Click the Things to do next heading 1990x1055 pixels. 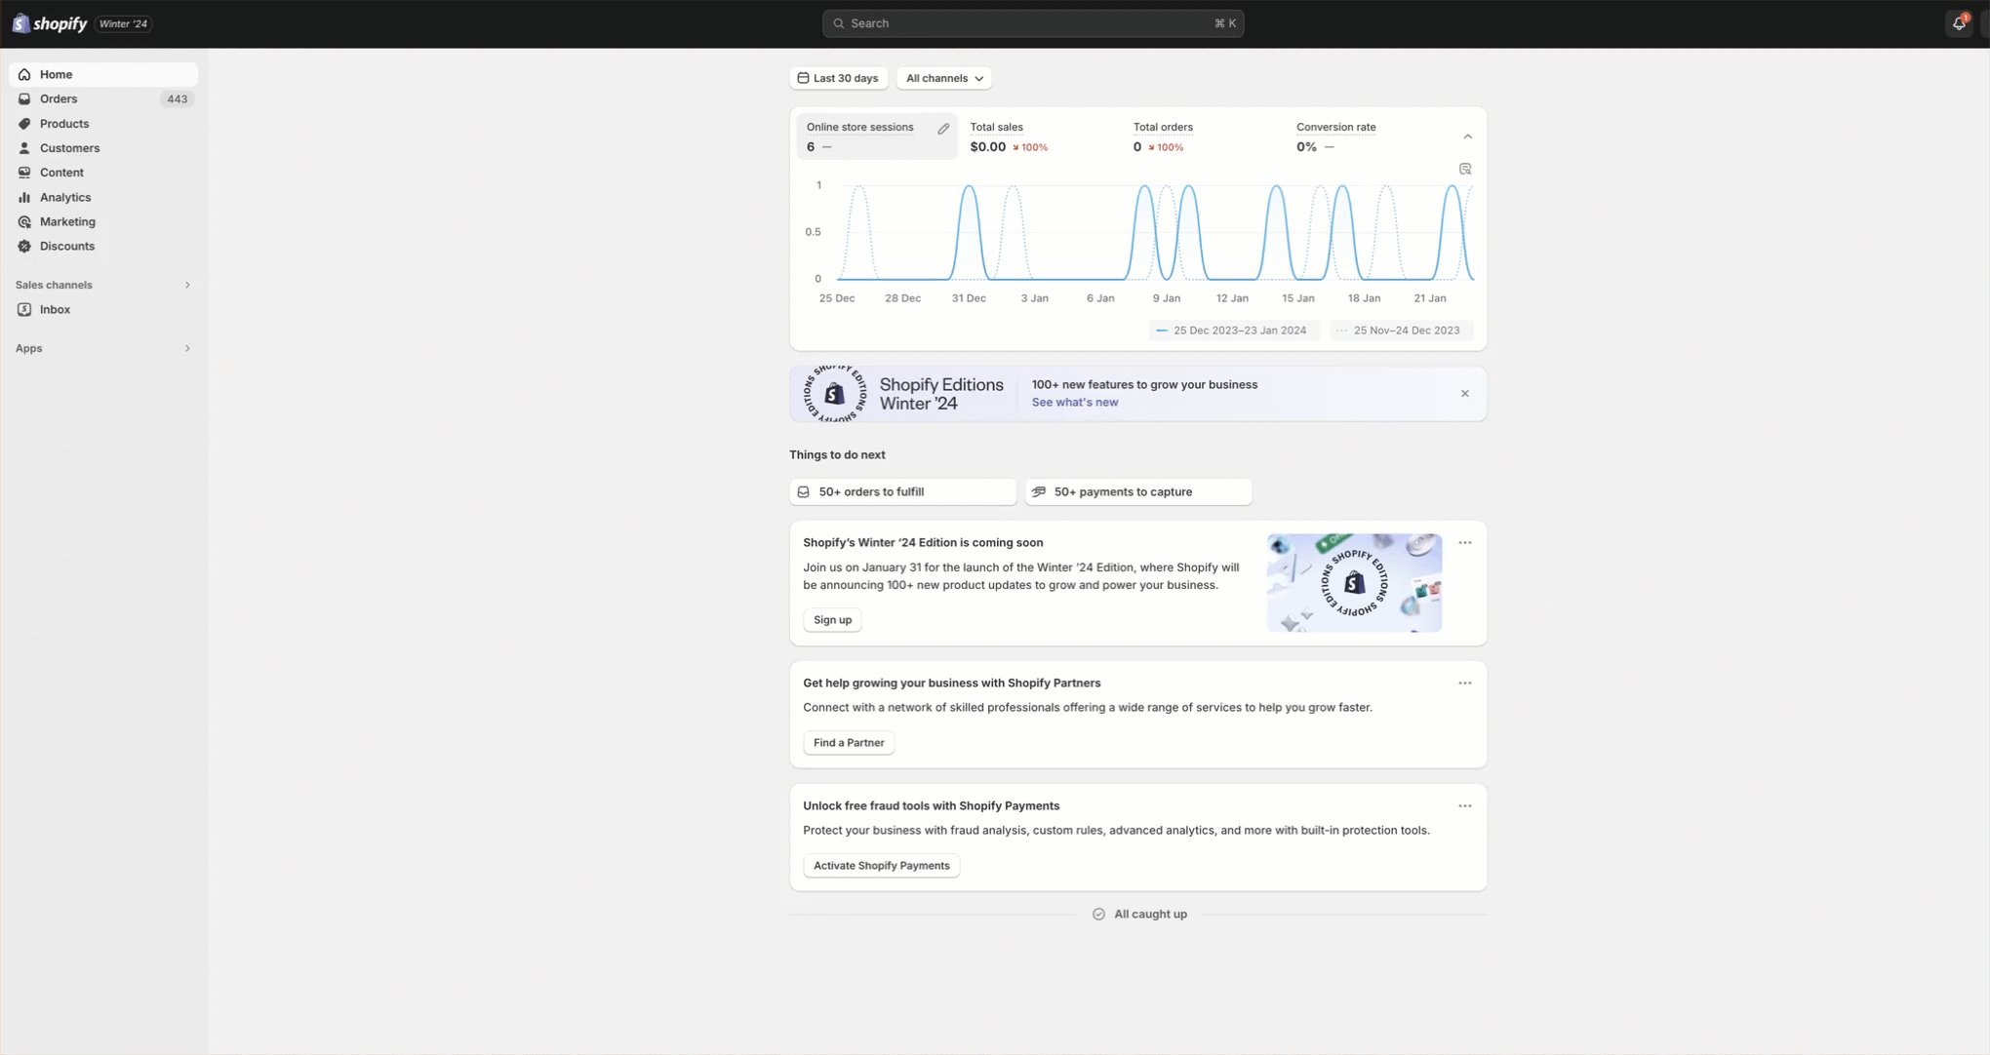tap(837, 455)
